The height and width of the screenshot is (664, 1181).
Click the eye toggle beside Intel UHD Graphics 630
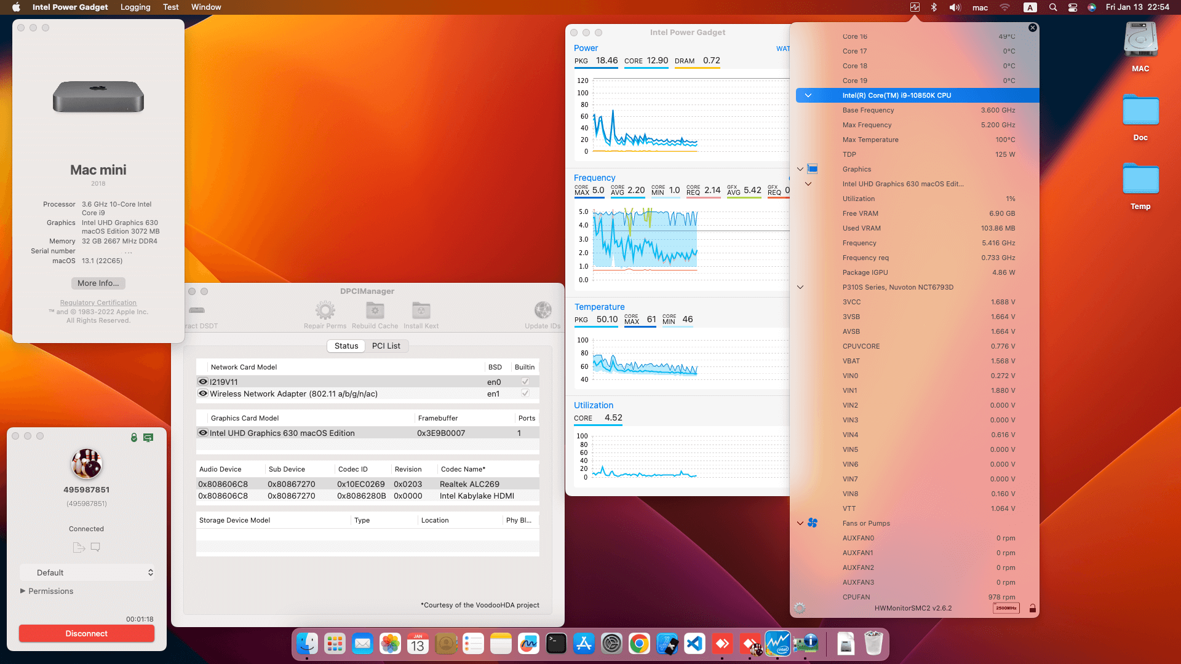pyautogui.click(x=203, y=432)
